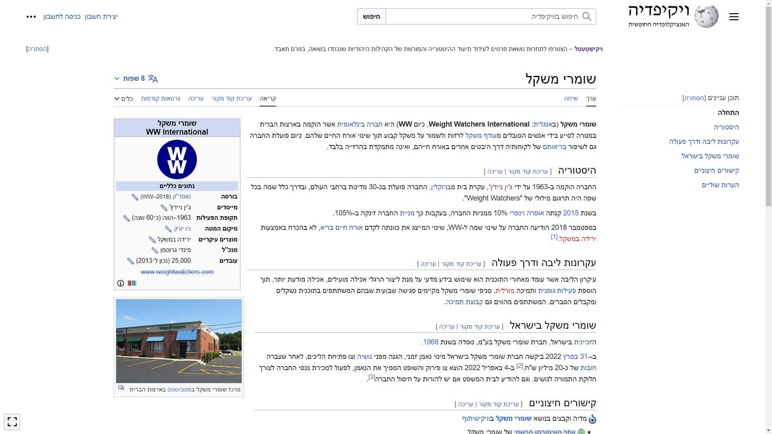This screenshot has width=772, height=434.
Task: Open the www.weightwatchers.com link
Action: pos(177,272)
